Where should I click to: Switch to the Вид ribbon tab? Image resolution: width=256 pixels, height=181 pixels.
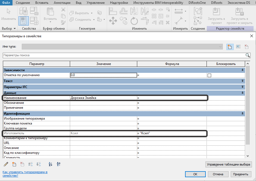click(x=79, y=3)
